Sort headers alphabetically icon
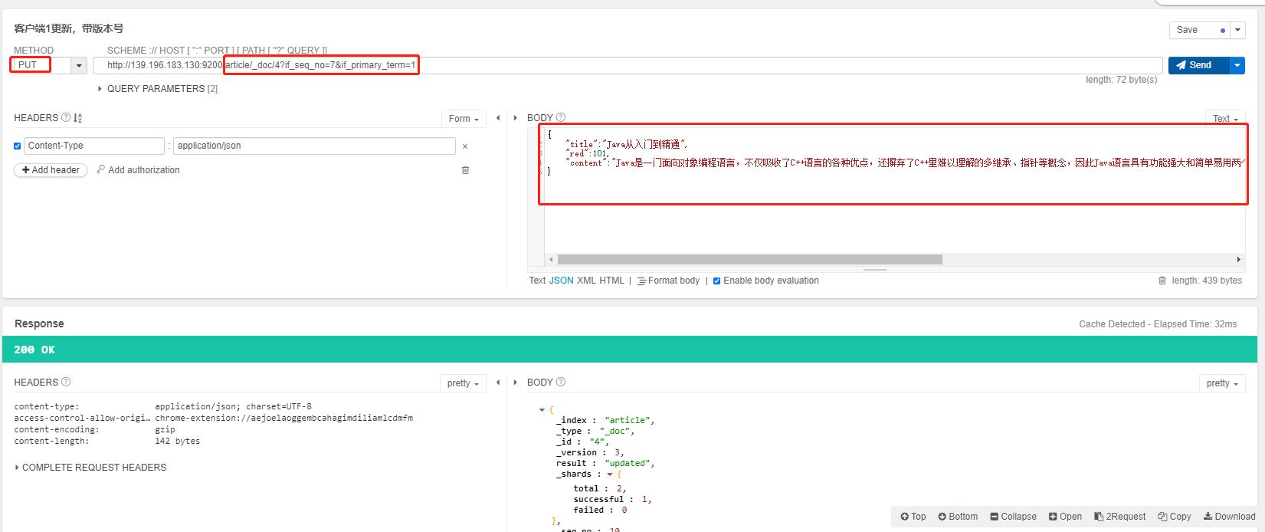Screen dimensions: 1265x532 point(77,118)
